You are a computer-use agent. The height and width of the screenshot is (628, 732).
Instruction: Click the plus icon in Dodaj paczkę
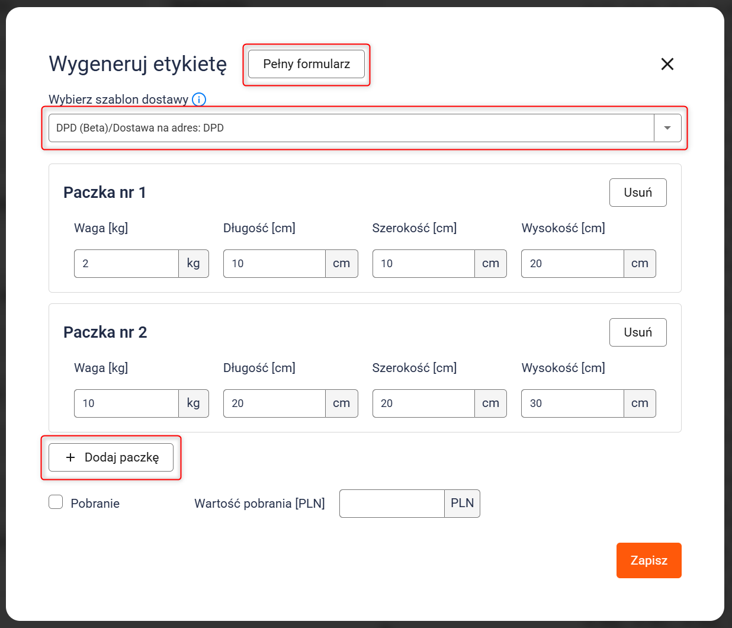point(70,457)
